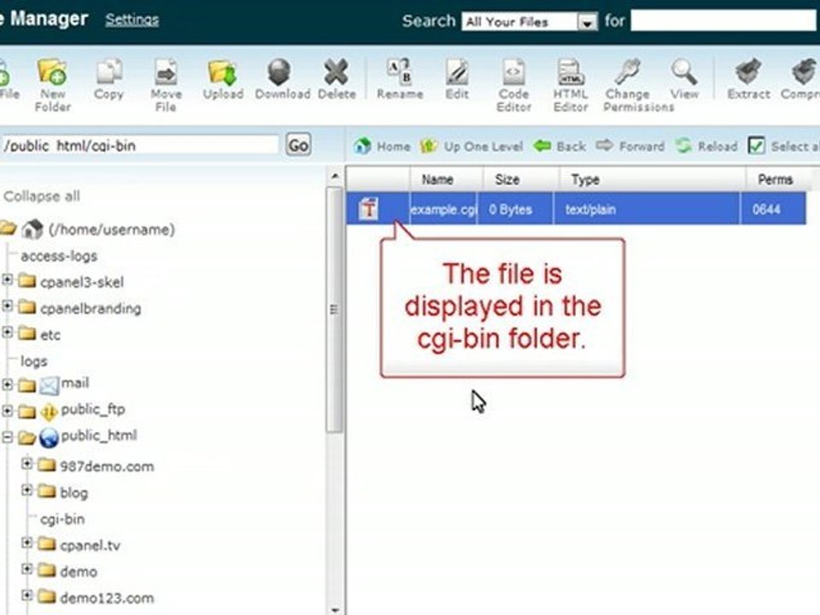Expand the cpanel3-skel folder

[x=8, y=280]
